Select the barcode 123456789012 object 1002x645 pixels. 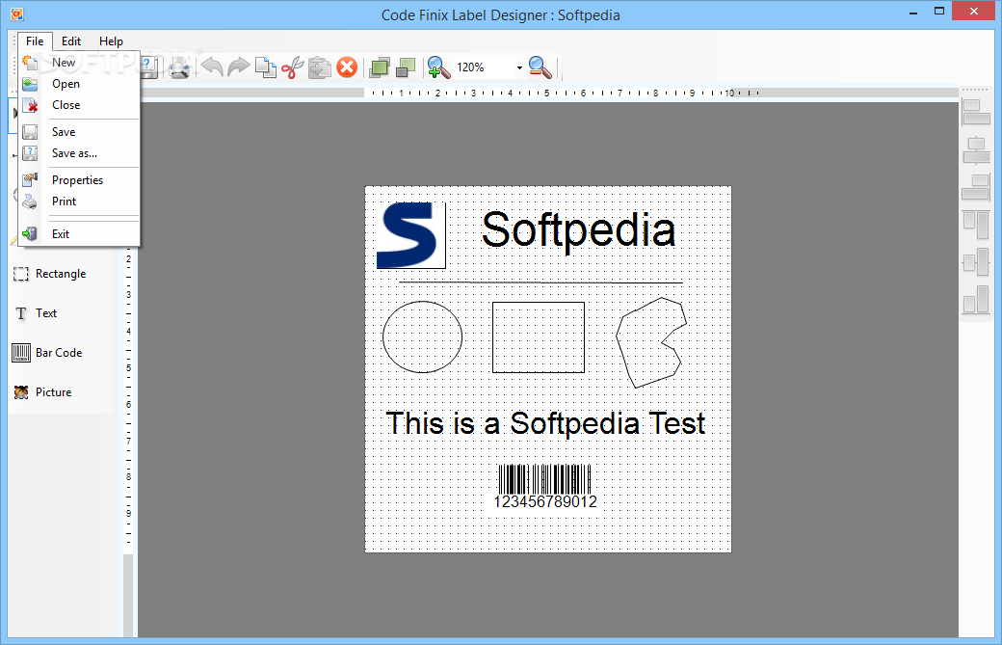pyautogui.click(x=545, y=487)
